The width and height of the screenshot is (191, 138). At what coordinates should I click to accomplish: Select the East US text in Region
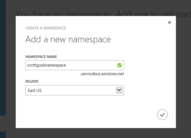35,91
